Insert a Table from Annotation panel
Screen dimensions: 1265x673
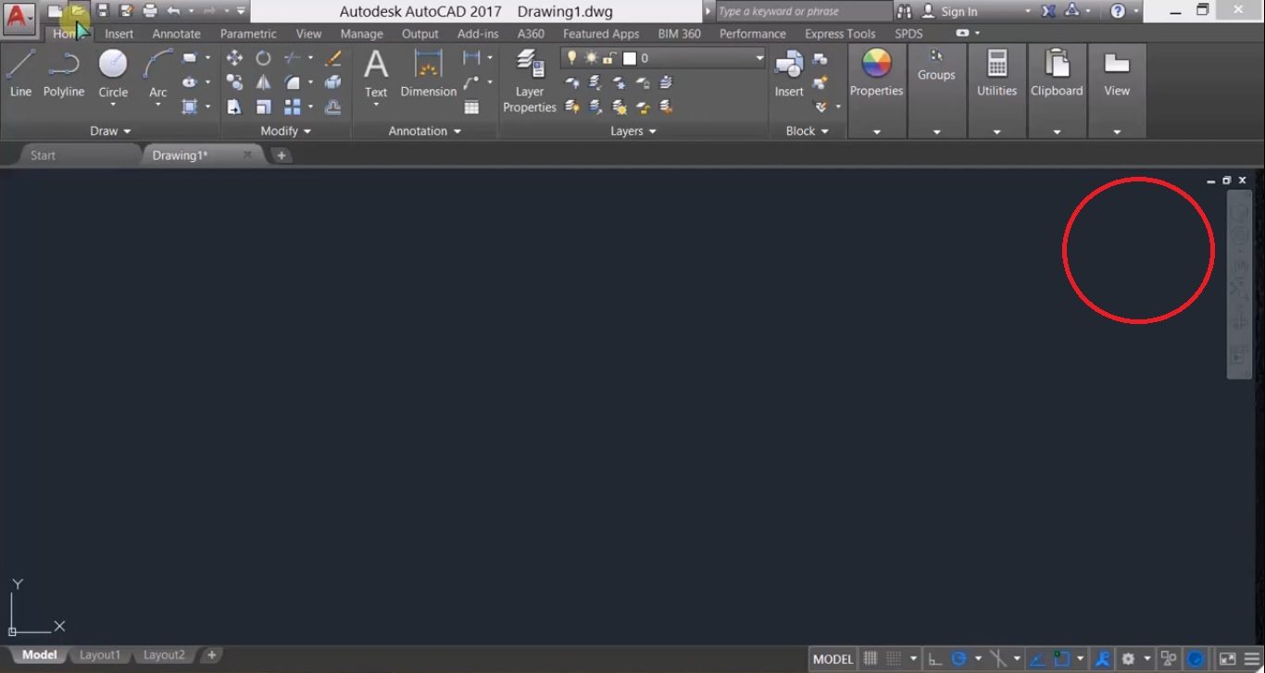471,107
